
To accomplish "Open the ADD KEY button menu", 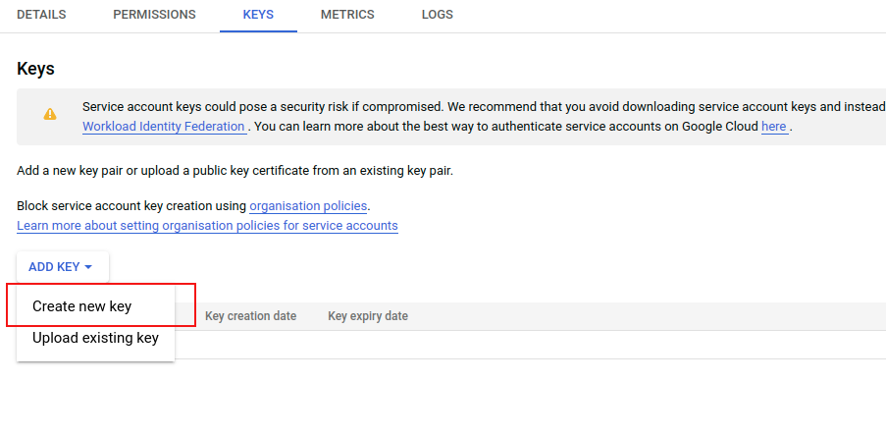I will [63, 267].
